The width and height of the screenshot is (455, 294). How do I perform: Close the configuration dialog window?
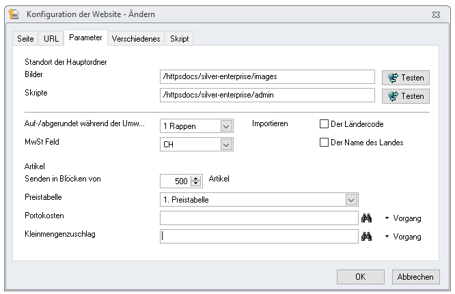436,14
